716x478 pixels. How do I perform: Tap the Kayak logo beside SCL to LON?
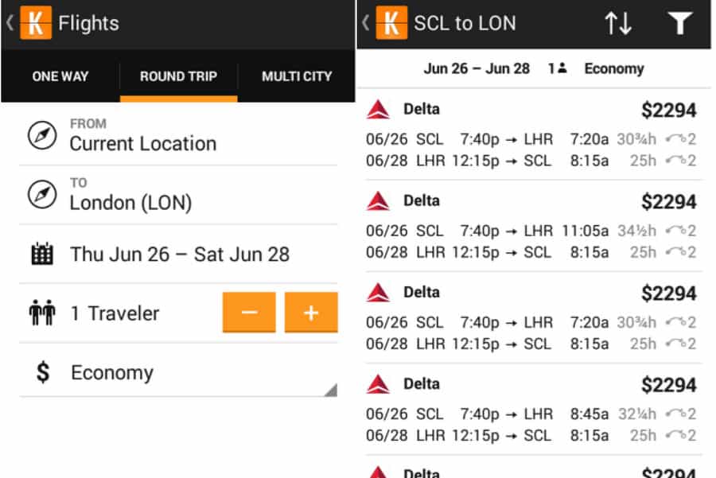[391, 23]
